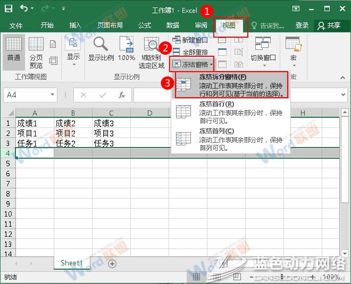Viewport: 351px width, 284px height.
Task: Open 分页预览 page break preview
Action: tap(36, 52)
